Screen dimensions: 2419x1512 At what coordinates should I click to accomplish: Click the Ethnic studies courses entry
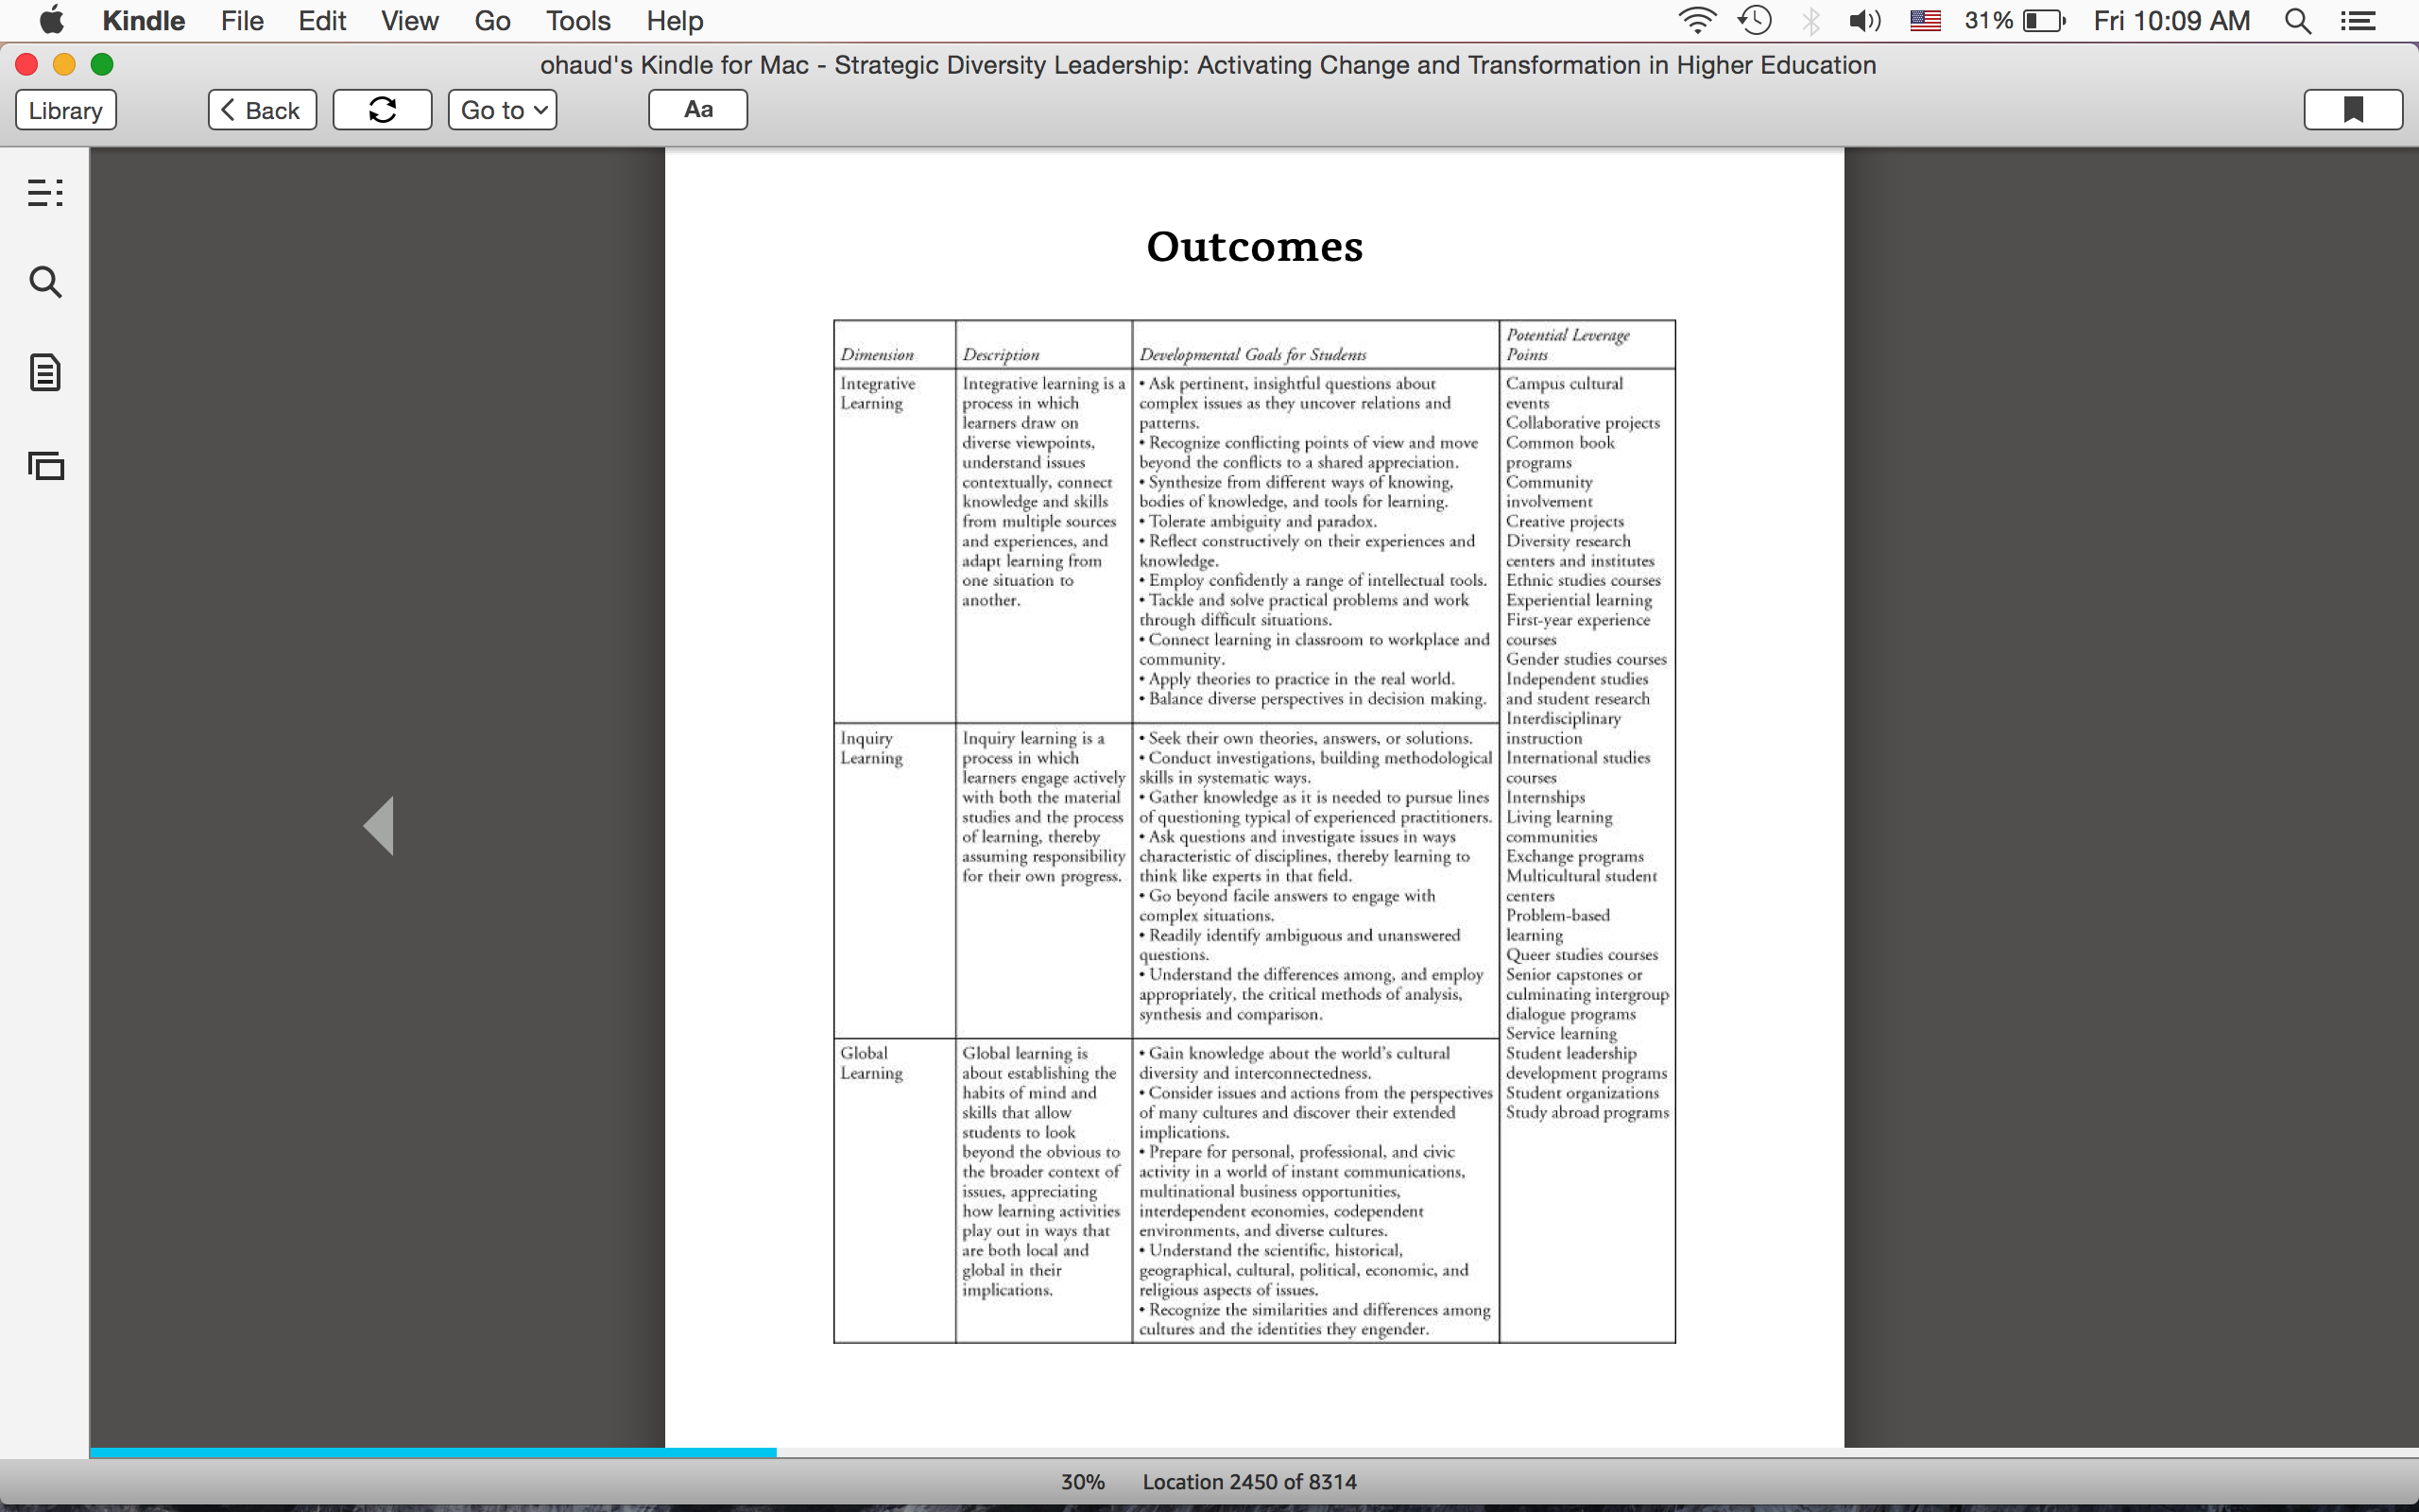[x=1584, y=581]
